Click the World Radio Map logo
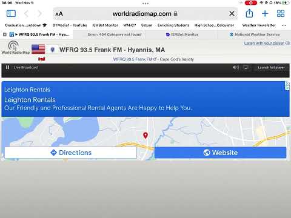The width and height of the screenshot is (291, 218). [15, 47]
